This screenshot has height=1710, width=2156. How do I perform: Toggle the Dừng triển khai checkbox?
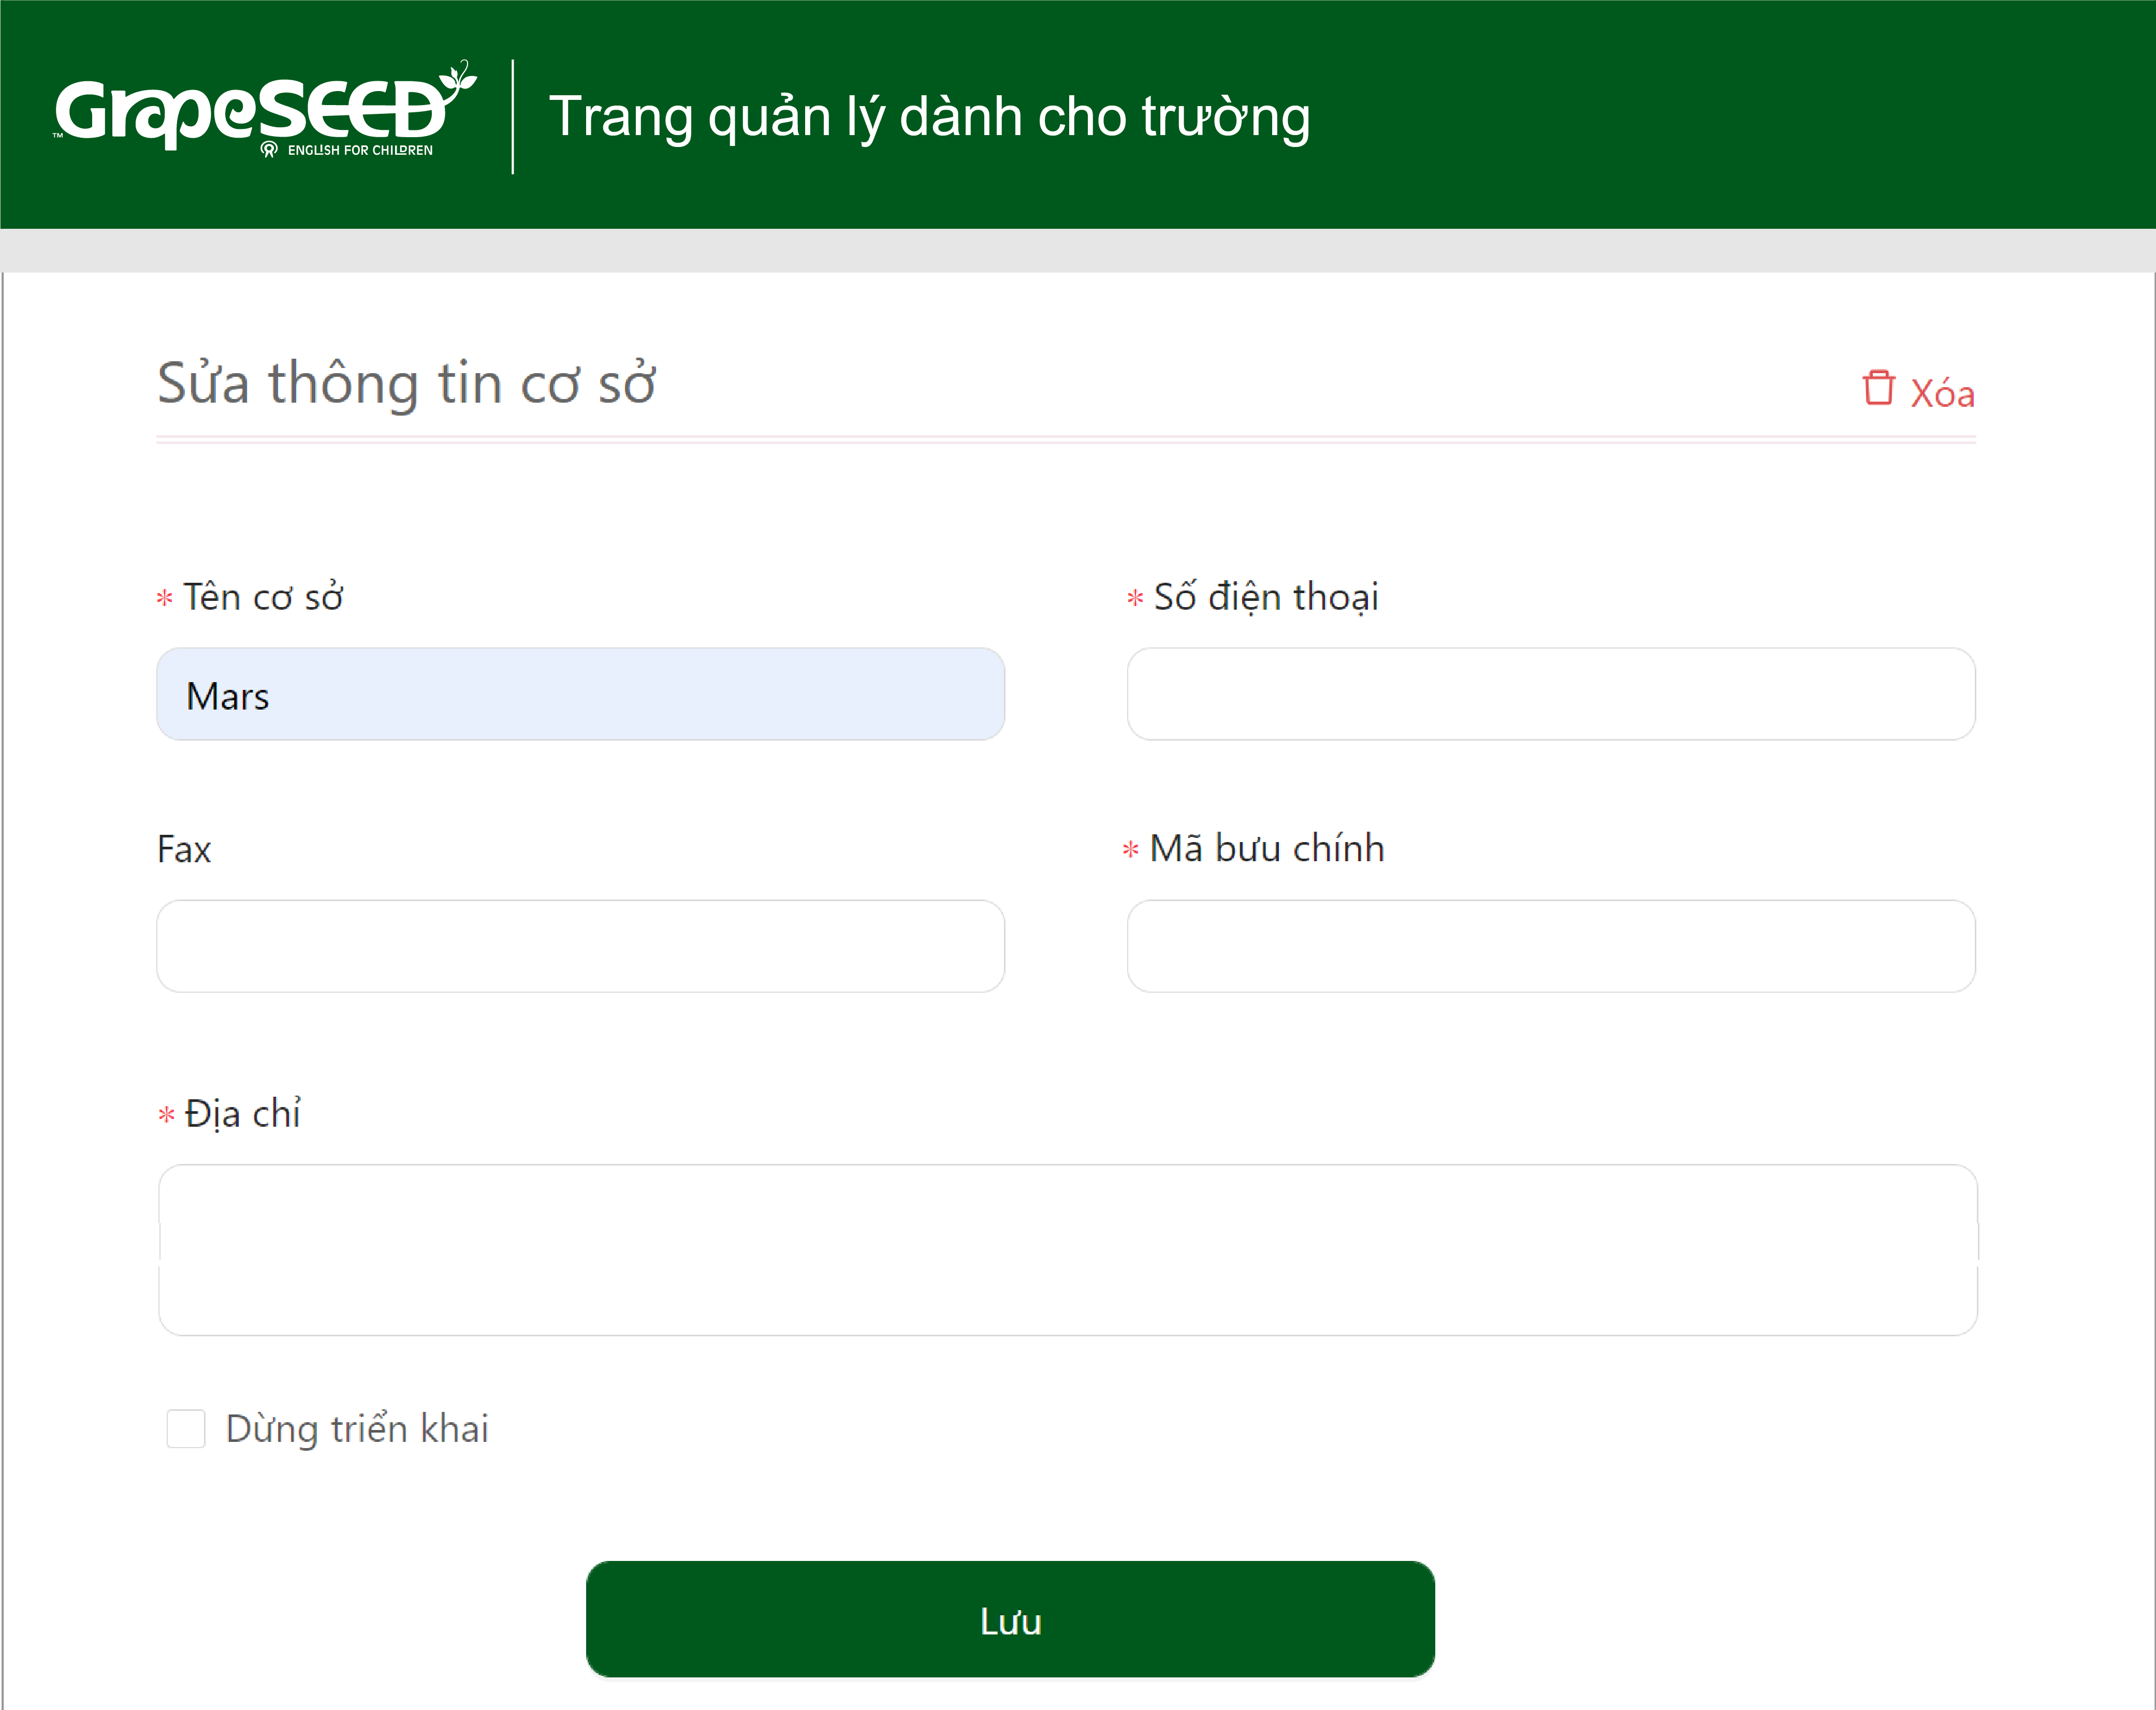click(186, 1428)
